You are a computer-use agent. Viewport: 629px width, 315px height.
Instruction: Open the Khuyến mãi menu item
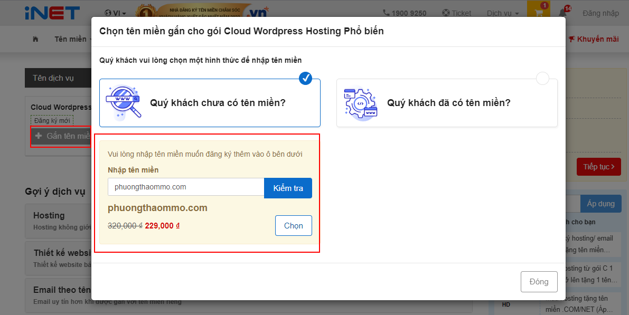594,39
